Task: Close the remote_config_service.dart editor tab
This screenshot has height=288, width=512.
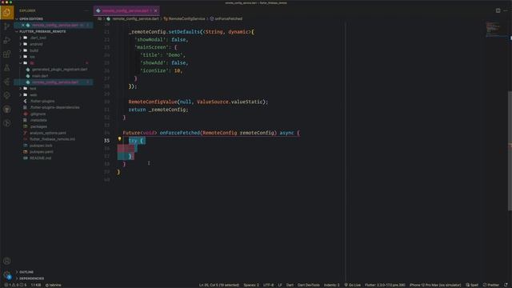Action: pyautogui.click(x=156, y=10)
